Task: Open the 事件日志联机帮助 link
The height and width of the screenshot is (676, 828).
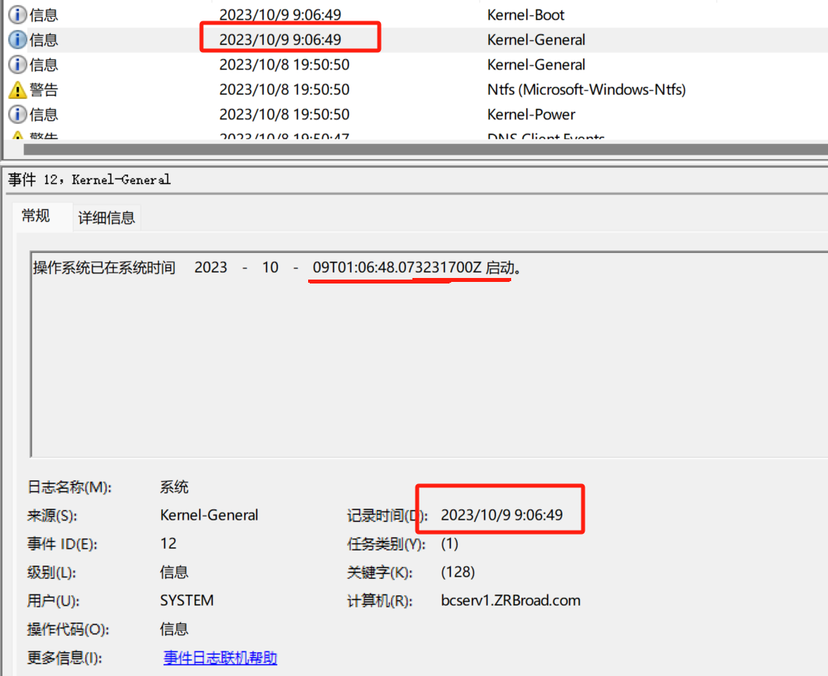Action: (x=220, y=658)
